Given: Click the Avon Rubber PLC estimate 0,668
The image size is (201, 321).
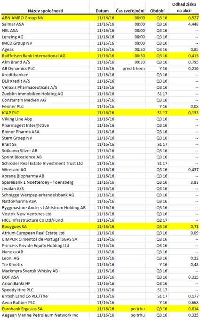Looking at the screenshot, I should pos(193,302).
